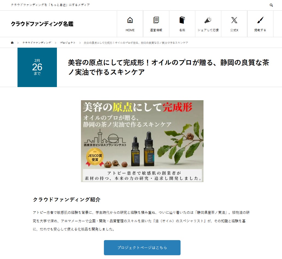
Task: Select プロジェクト breadcrumb link
Action: (x=68, y=43)
